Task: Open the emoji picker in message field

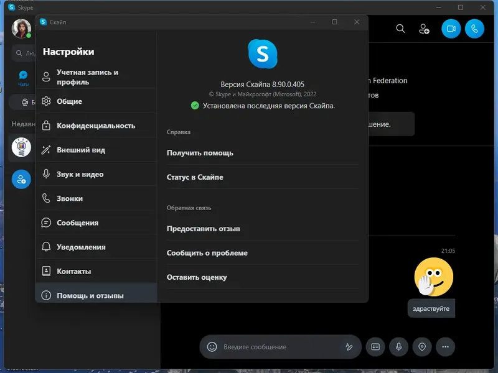Action: pyautogui.click(x=211, y=347)
